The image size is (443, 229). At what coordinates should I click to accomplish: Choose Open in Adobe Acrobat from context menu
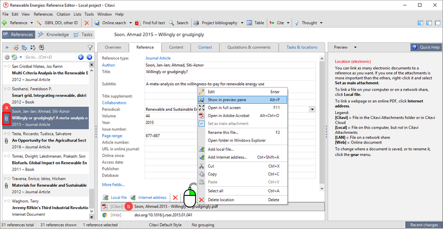(x=242, y=116)
